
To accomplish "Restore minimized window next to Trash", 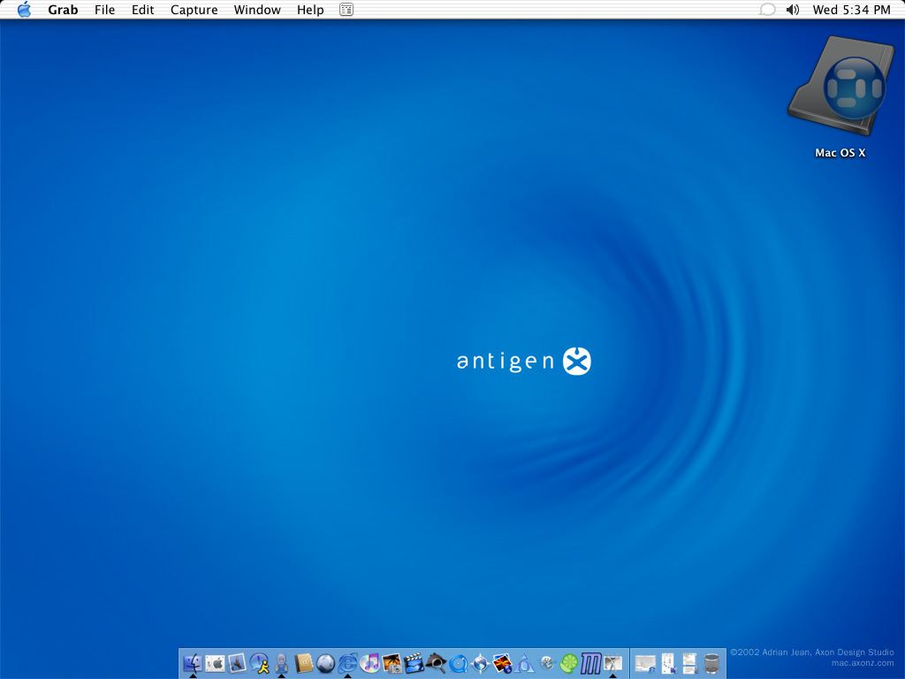I will (689, 663).
